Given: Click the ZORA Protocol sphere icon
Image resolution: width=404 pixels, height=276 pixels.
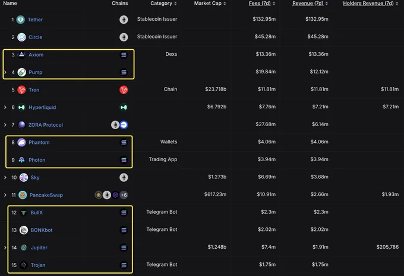Looking at the screenshot, I should coord(21,125).
